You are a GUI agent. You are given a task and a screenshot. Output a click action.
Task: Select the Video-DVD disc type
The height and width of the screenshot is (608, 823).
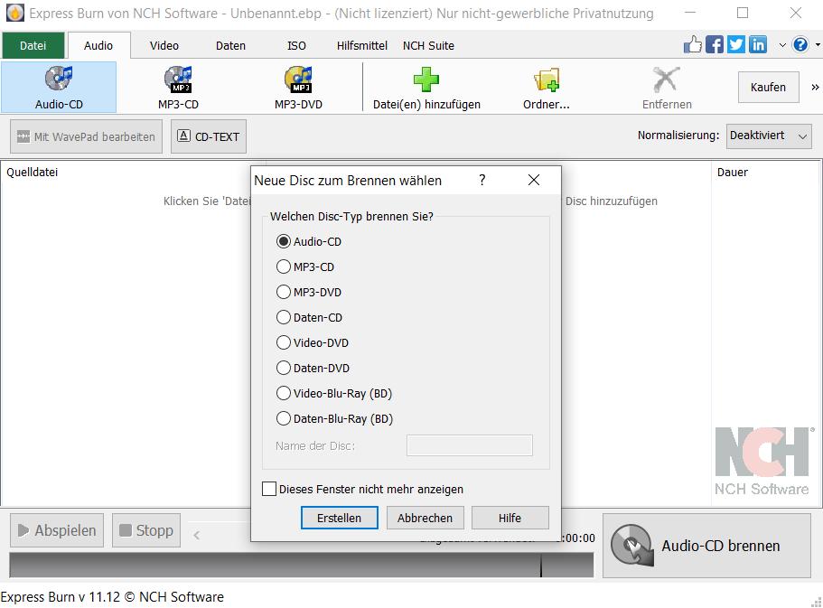click(282, 342)
